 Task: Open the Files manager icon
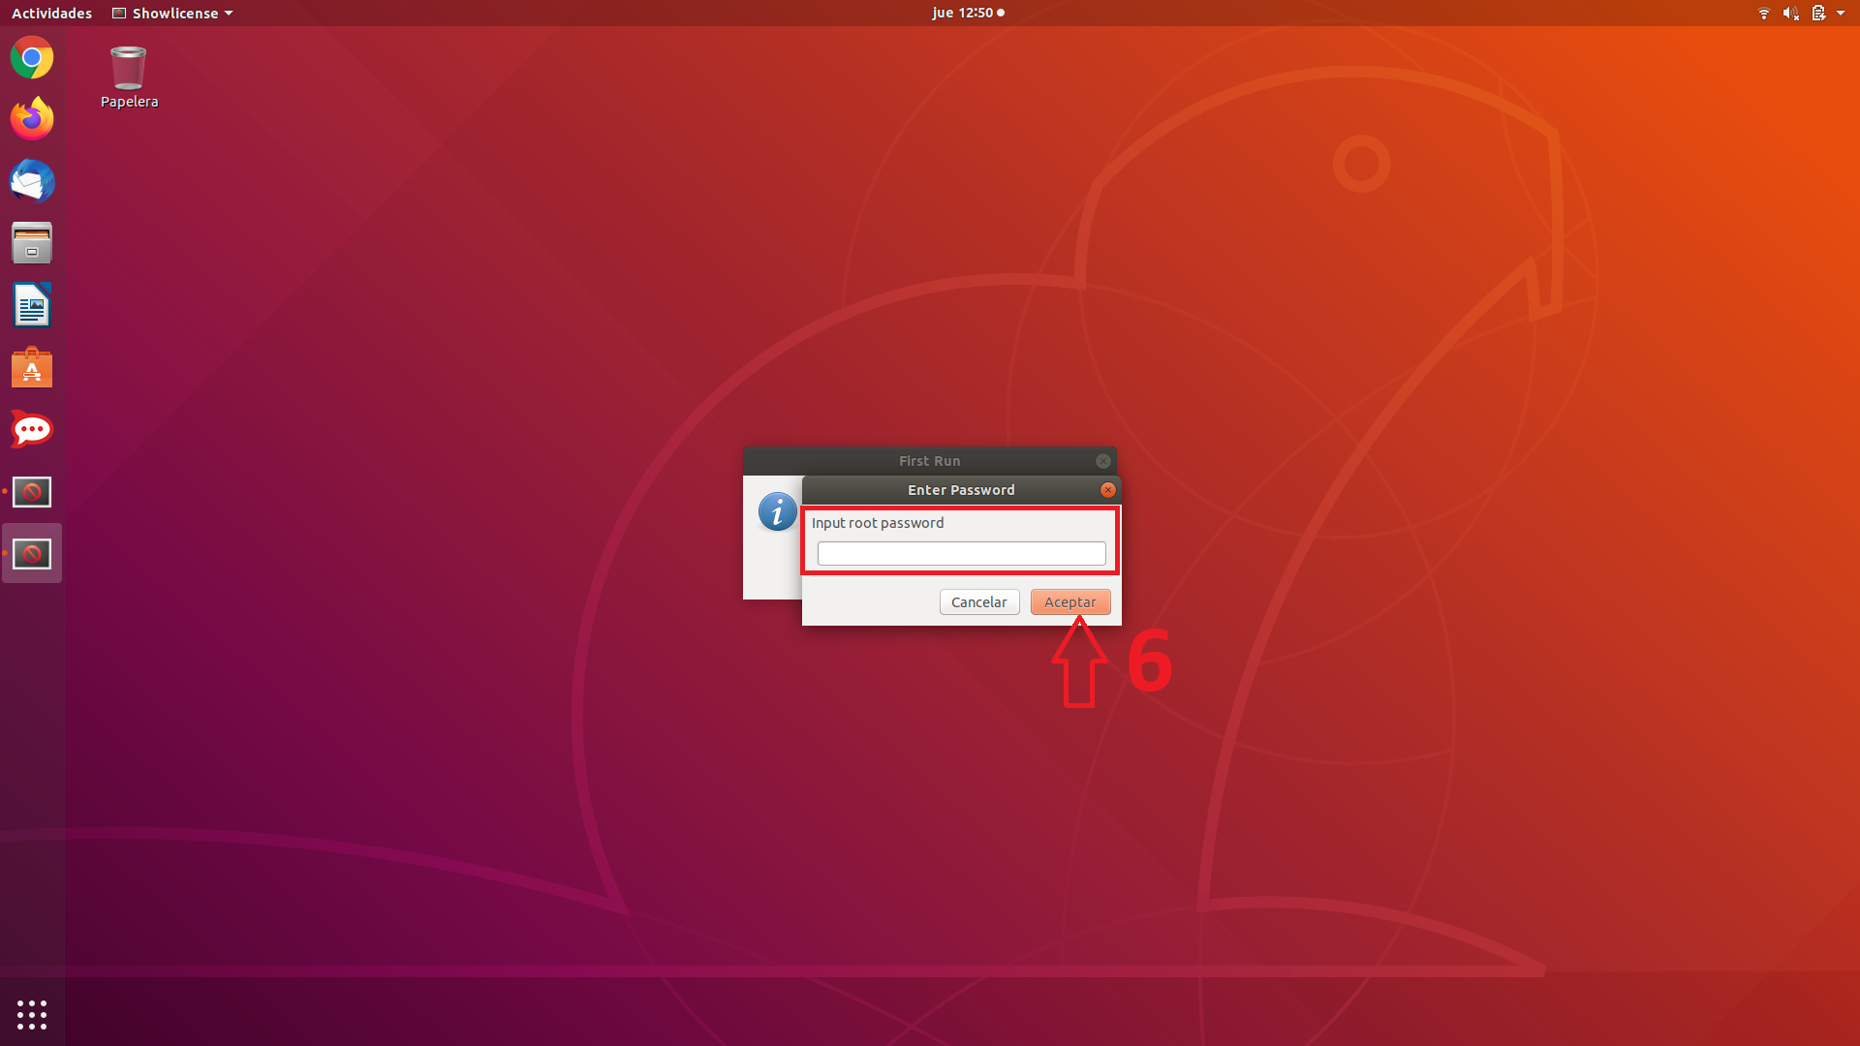32,243
